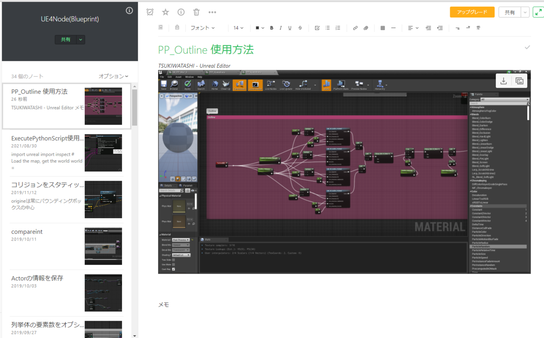Click the notebook icon in formatting bar

pyautogui.click(x=160, y=28)
